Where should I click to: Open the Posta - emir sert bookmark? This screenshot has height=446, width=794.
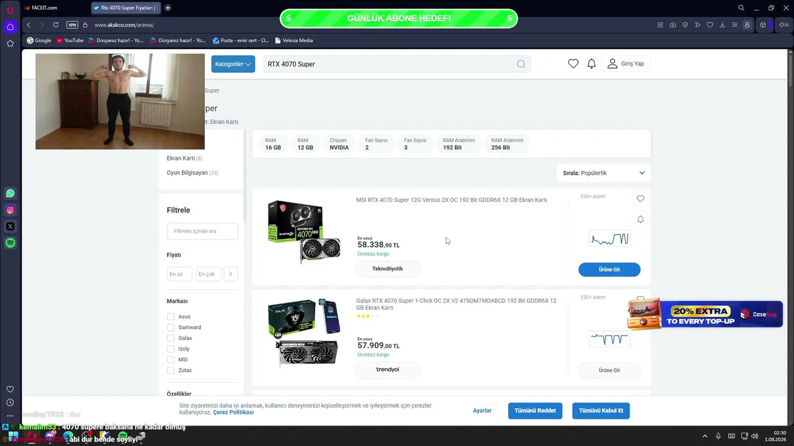[x=241, y=40]
